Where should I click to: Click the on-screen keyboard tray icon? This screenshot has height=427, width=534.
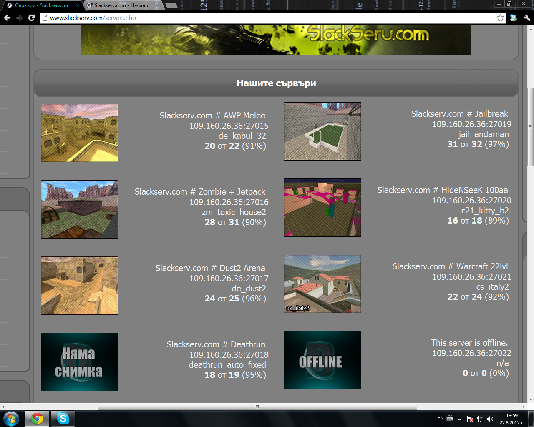(450, 418)
